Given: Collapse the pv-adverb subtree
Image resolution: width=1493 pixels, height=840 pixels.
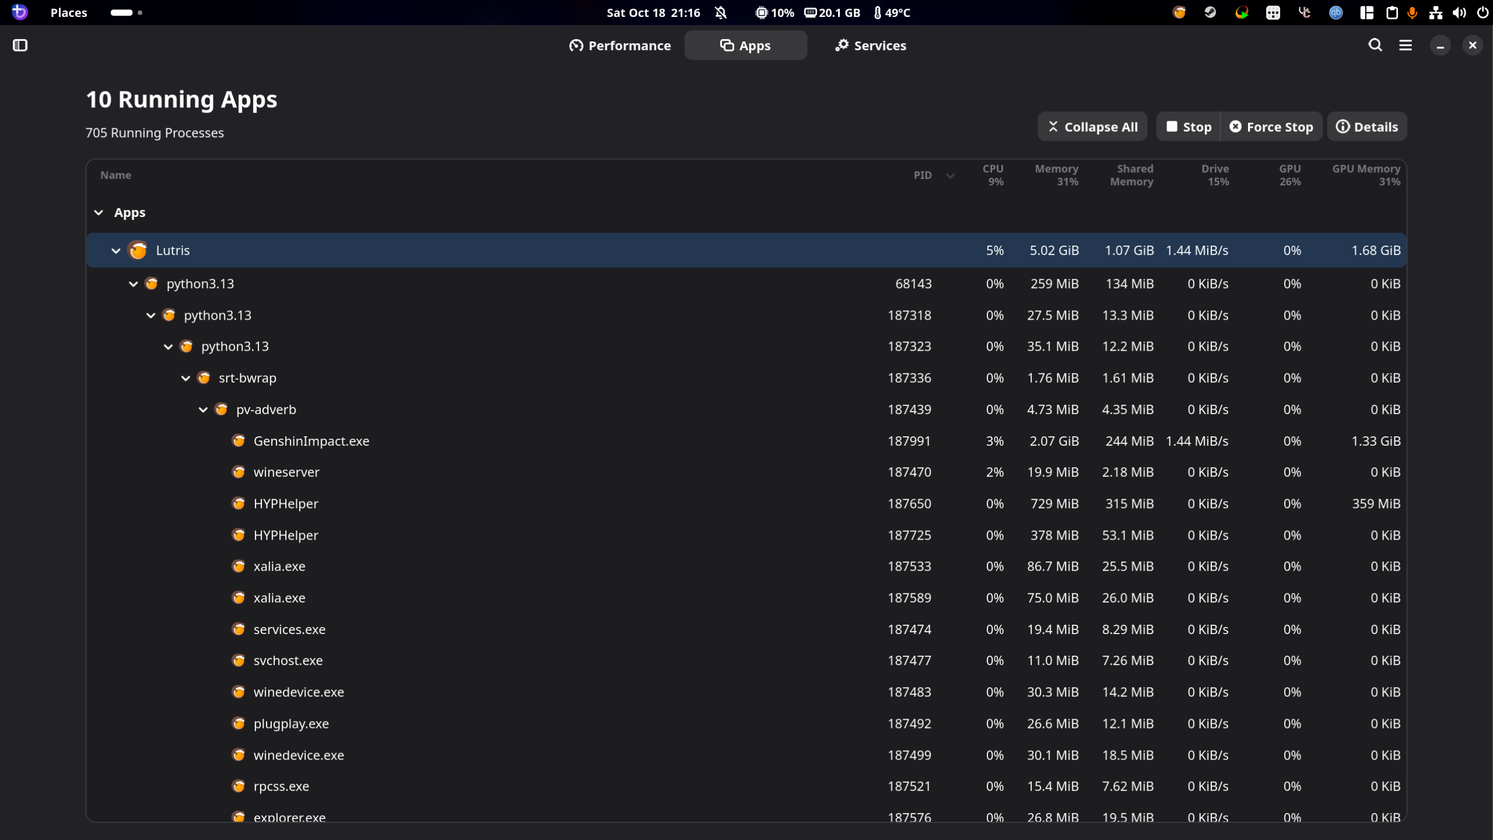Looking at the screenshot, I should pyautogui.click(x=203, y=409).
